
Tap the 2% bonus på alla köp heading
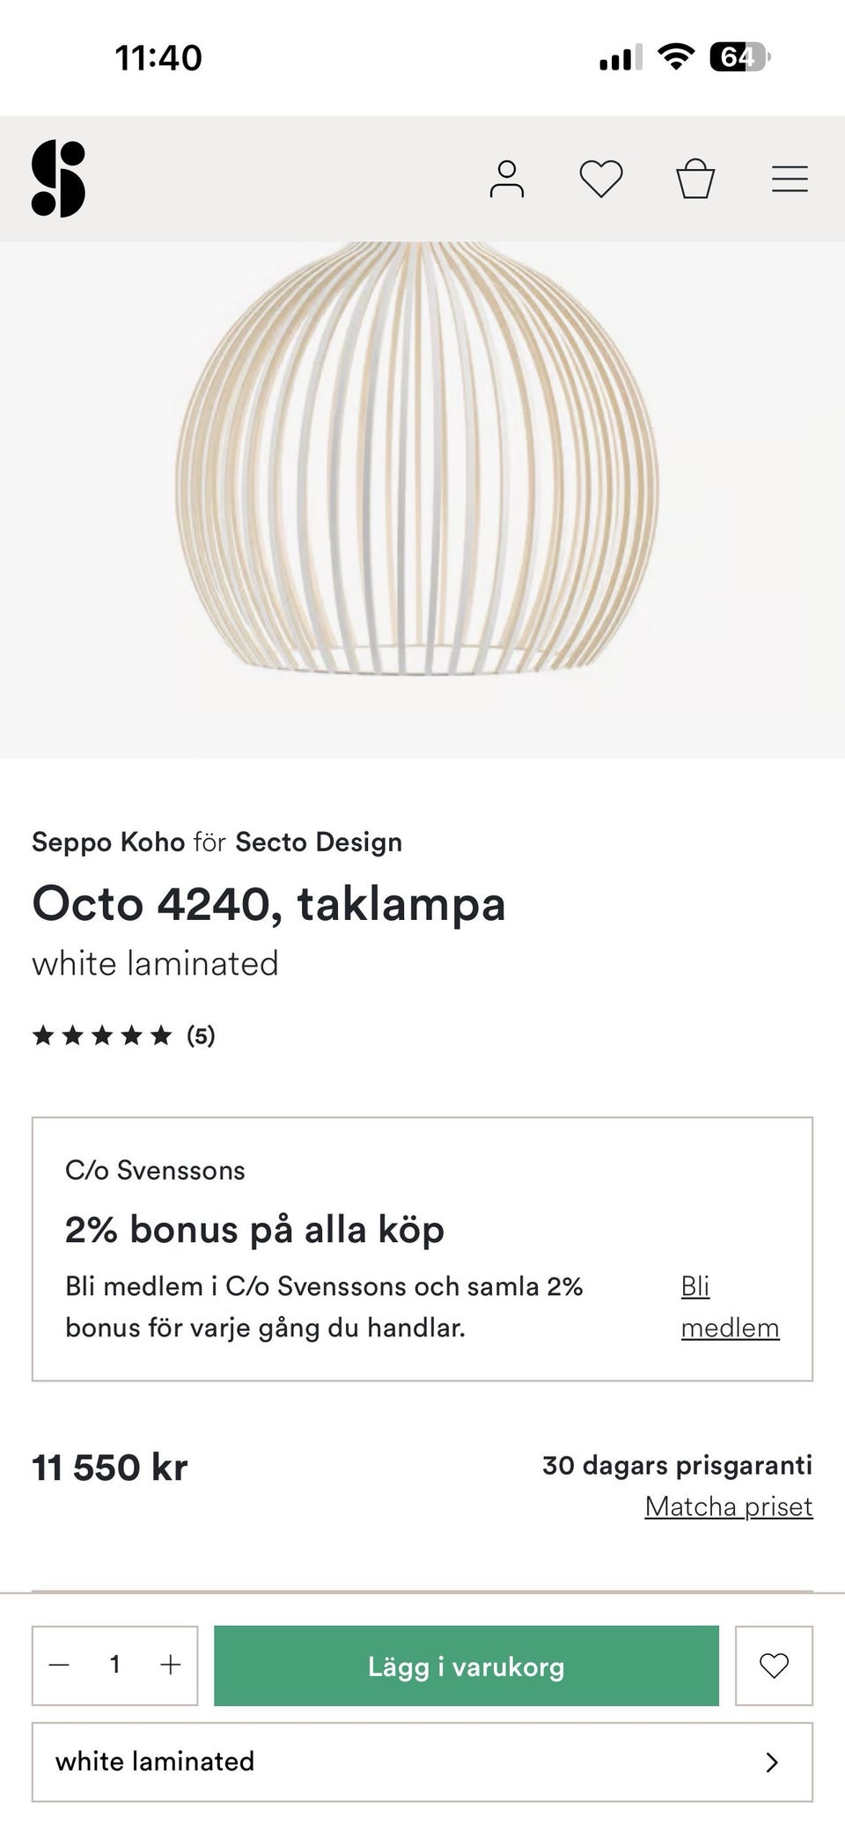(x=254, y=1230)
